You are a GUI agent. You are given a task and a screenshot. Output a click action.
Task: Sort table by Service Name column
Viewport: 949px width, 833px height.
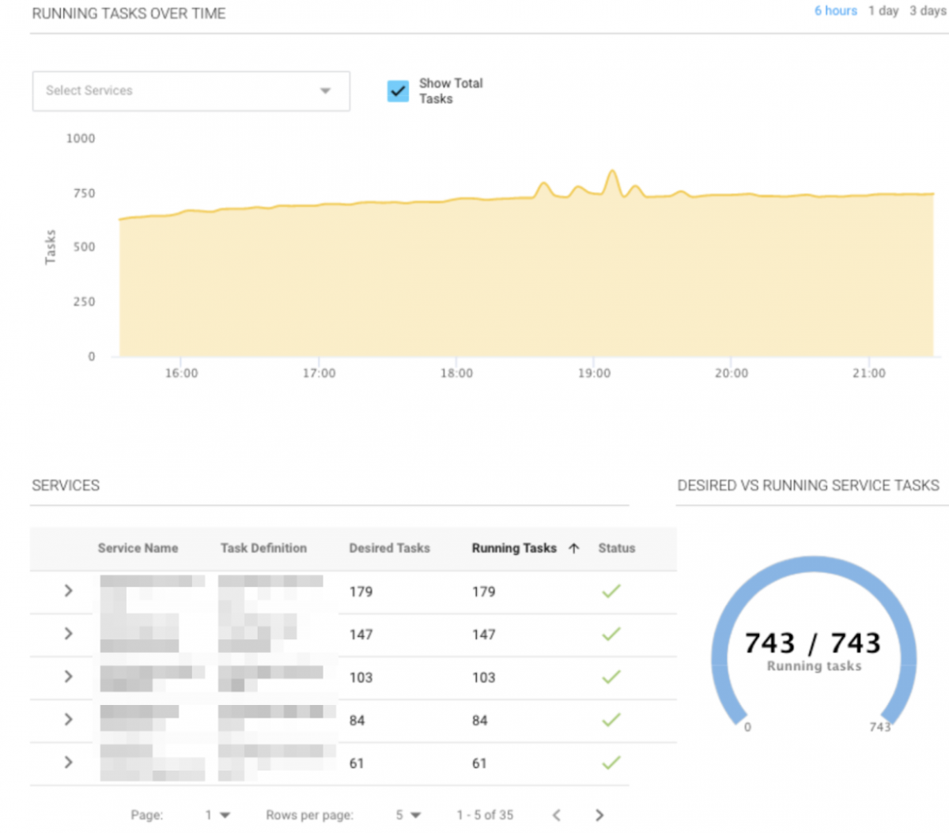[138, 548]
